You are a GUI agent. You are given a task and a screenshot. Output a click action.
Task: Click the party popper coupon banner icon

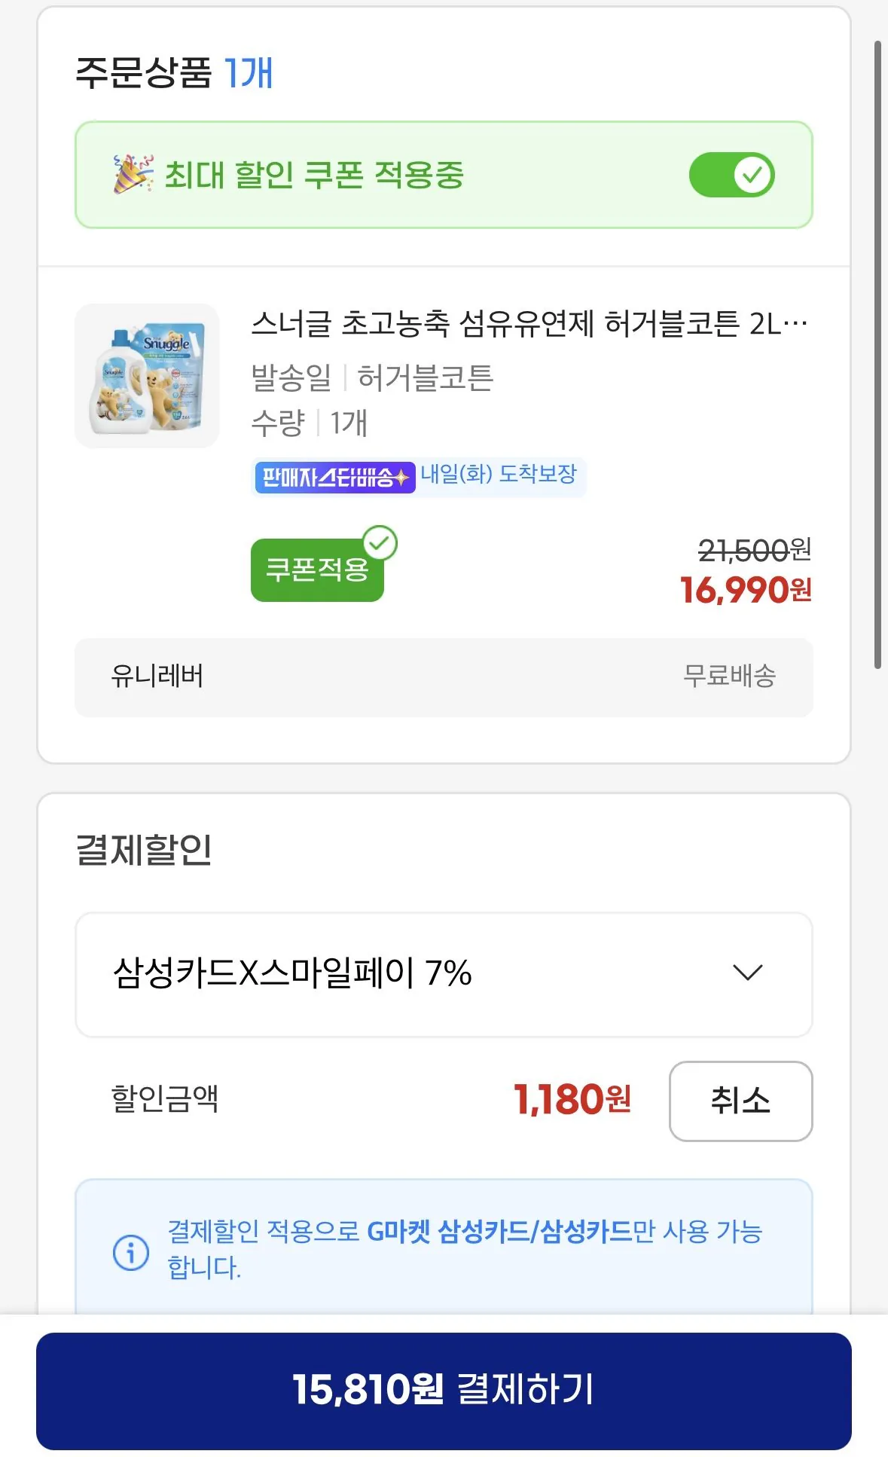[x=130, y=175]
